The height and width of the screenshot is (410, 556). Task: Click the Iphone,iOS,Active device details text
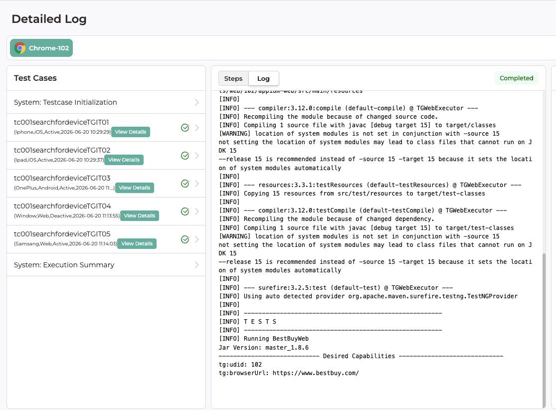[x=62, y=132]
